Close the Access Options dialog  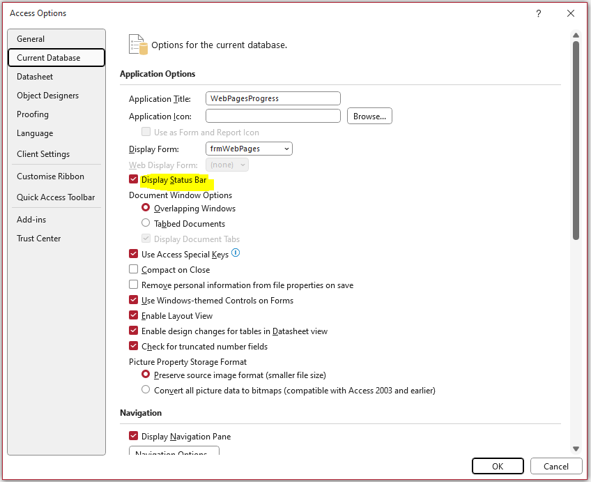(571, 13)
